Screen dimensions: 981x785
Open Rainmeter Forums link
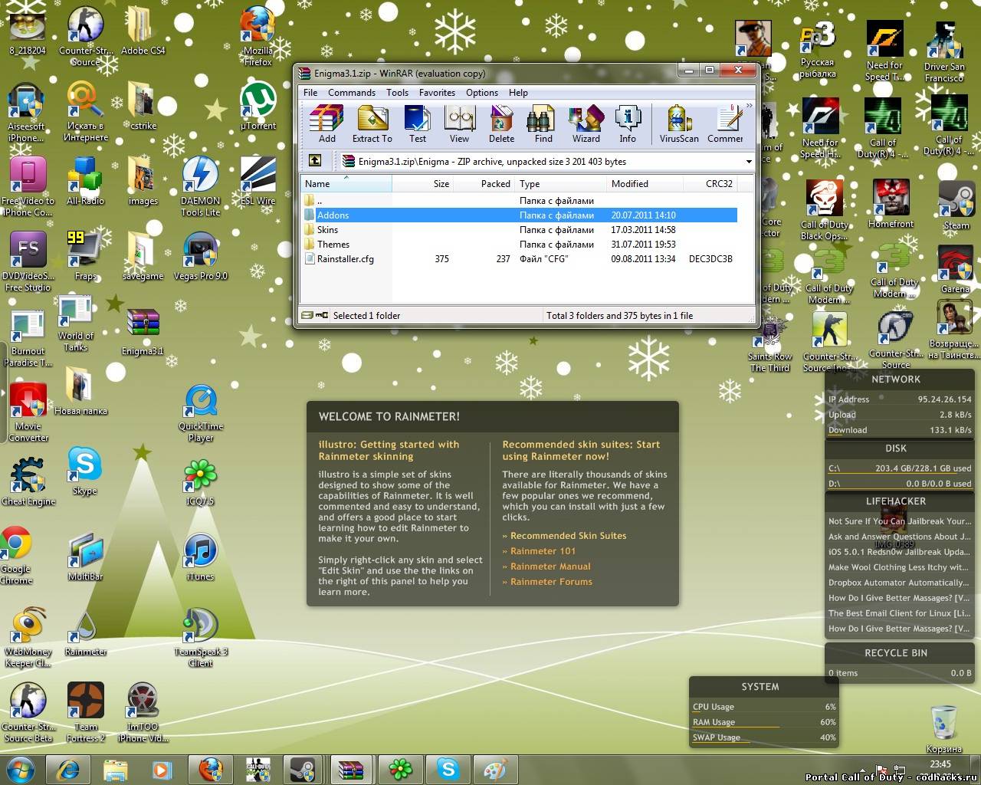point(551,582)
